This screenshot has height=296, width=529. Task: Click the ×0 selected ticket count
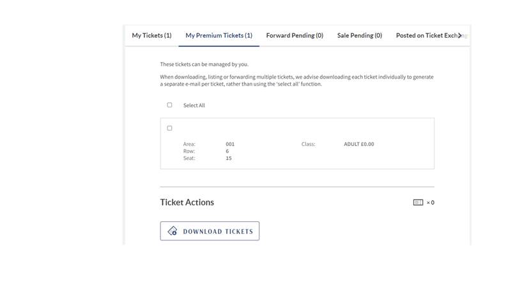(x=431, y=203)
